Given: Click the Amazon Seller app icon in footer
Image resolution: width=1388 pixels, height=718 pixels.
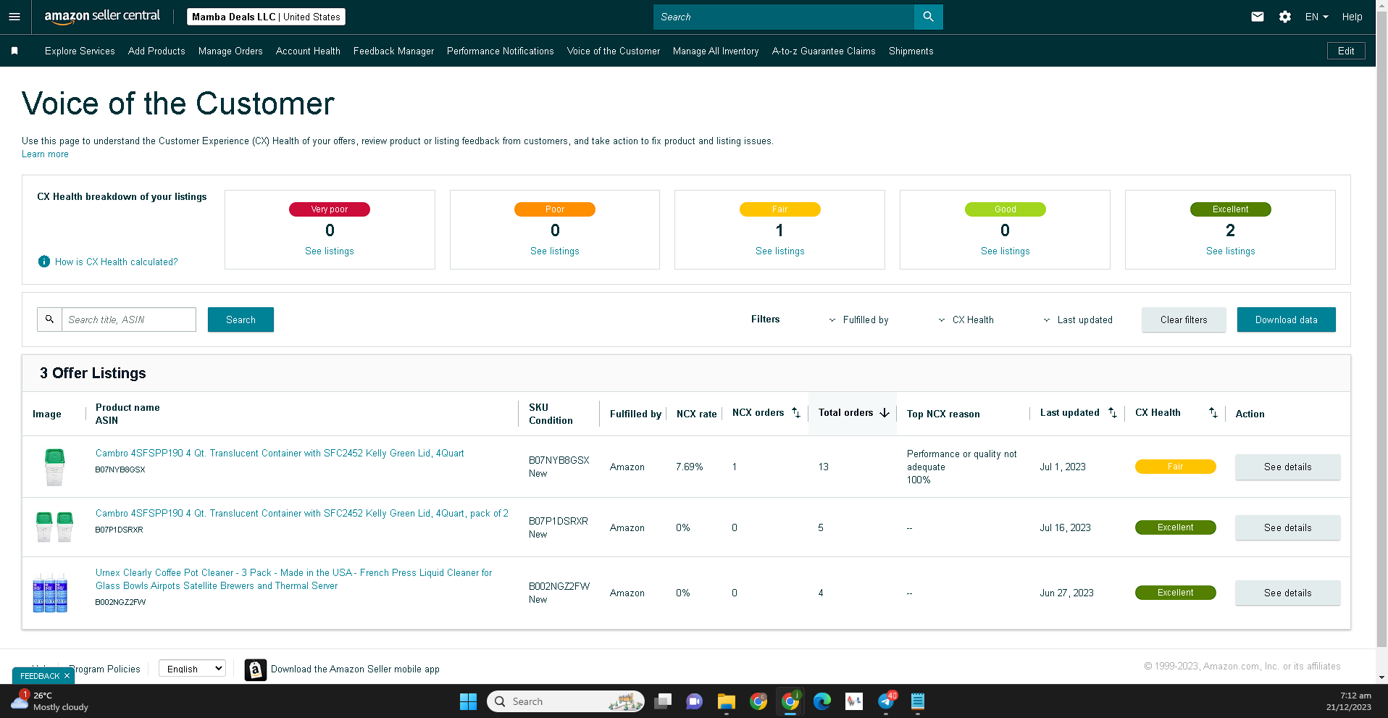Looking at the screenshot, I should (x=255, y=669).
